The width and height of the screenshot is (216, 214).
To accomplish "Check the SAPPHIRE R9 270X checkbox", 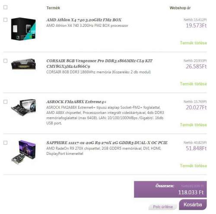I will [x=5, y=143].
